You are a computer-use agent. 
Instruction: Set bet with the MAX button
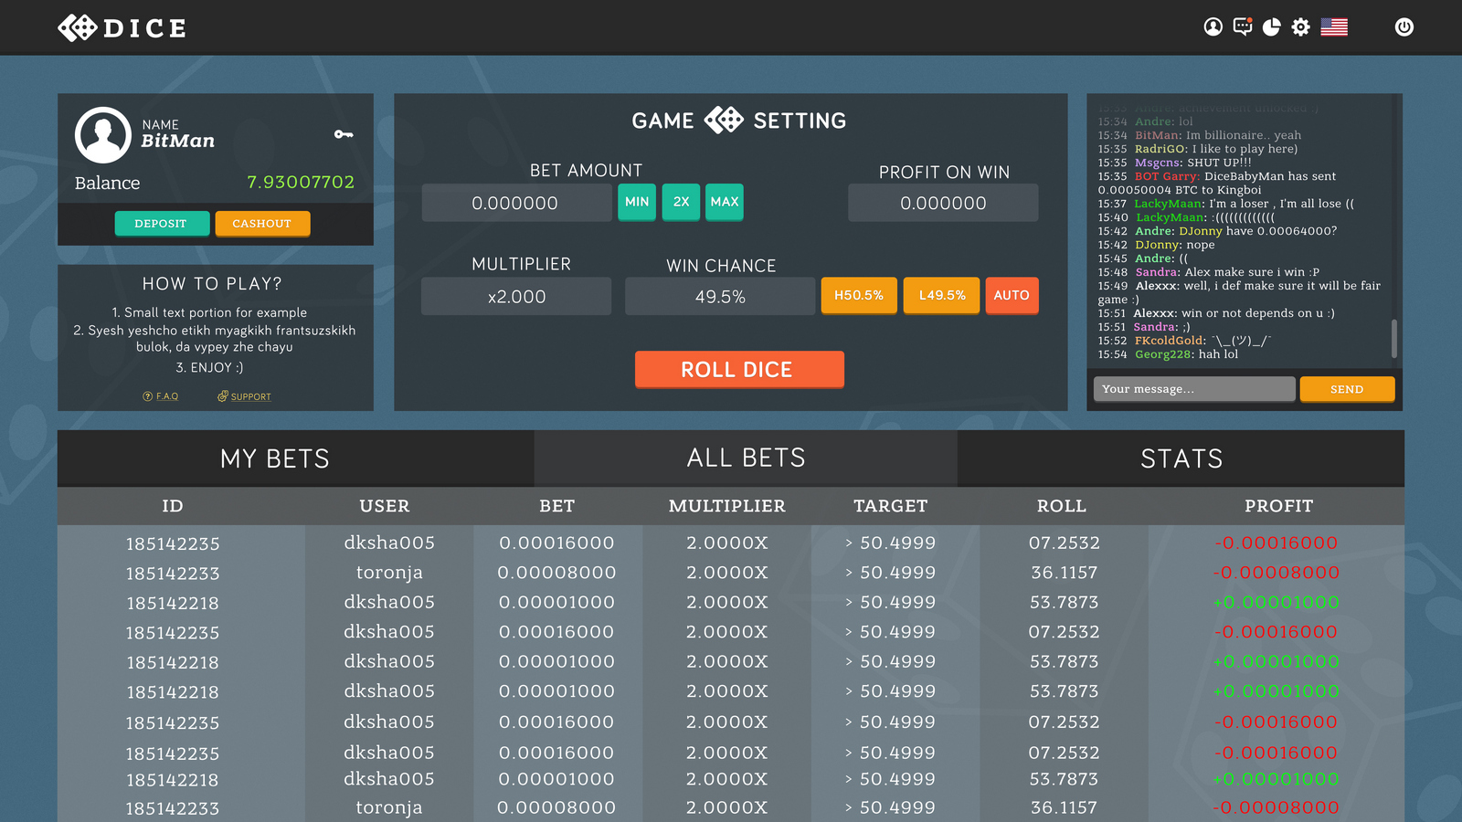pos(725,202)
